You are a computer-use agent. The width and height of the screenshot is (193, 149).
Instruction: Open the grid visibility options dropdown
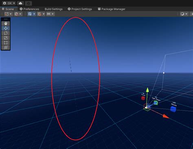click(34, 14)
